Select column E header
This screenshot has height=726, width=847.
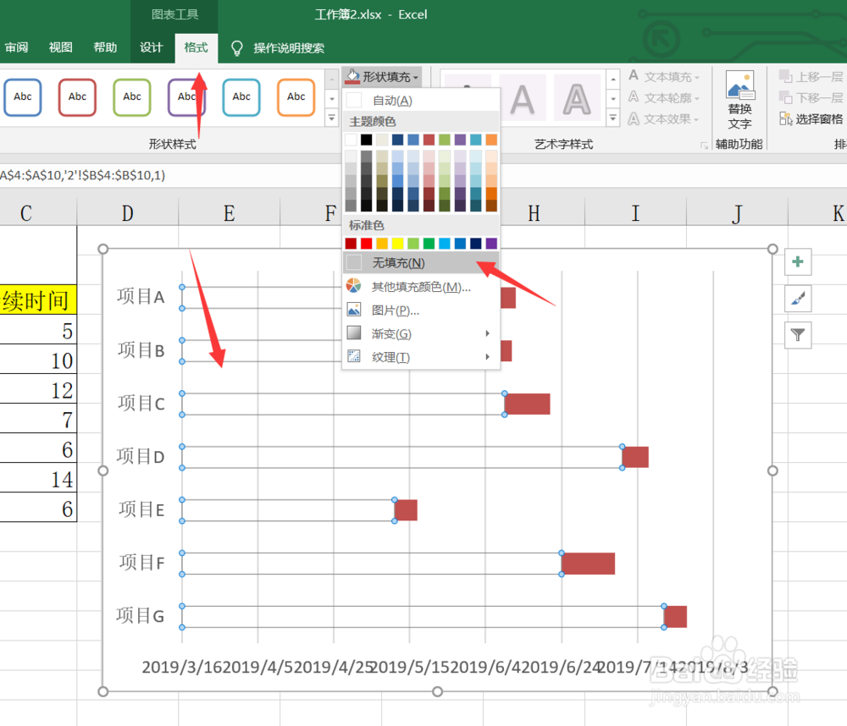[x=229, y=212]
